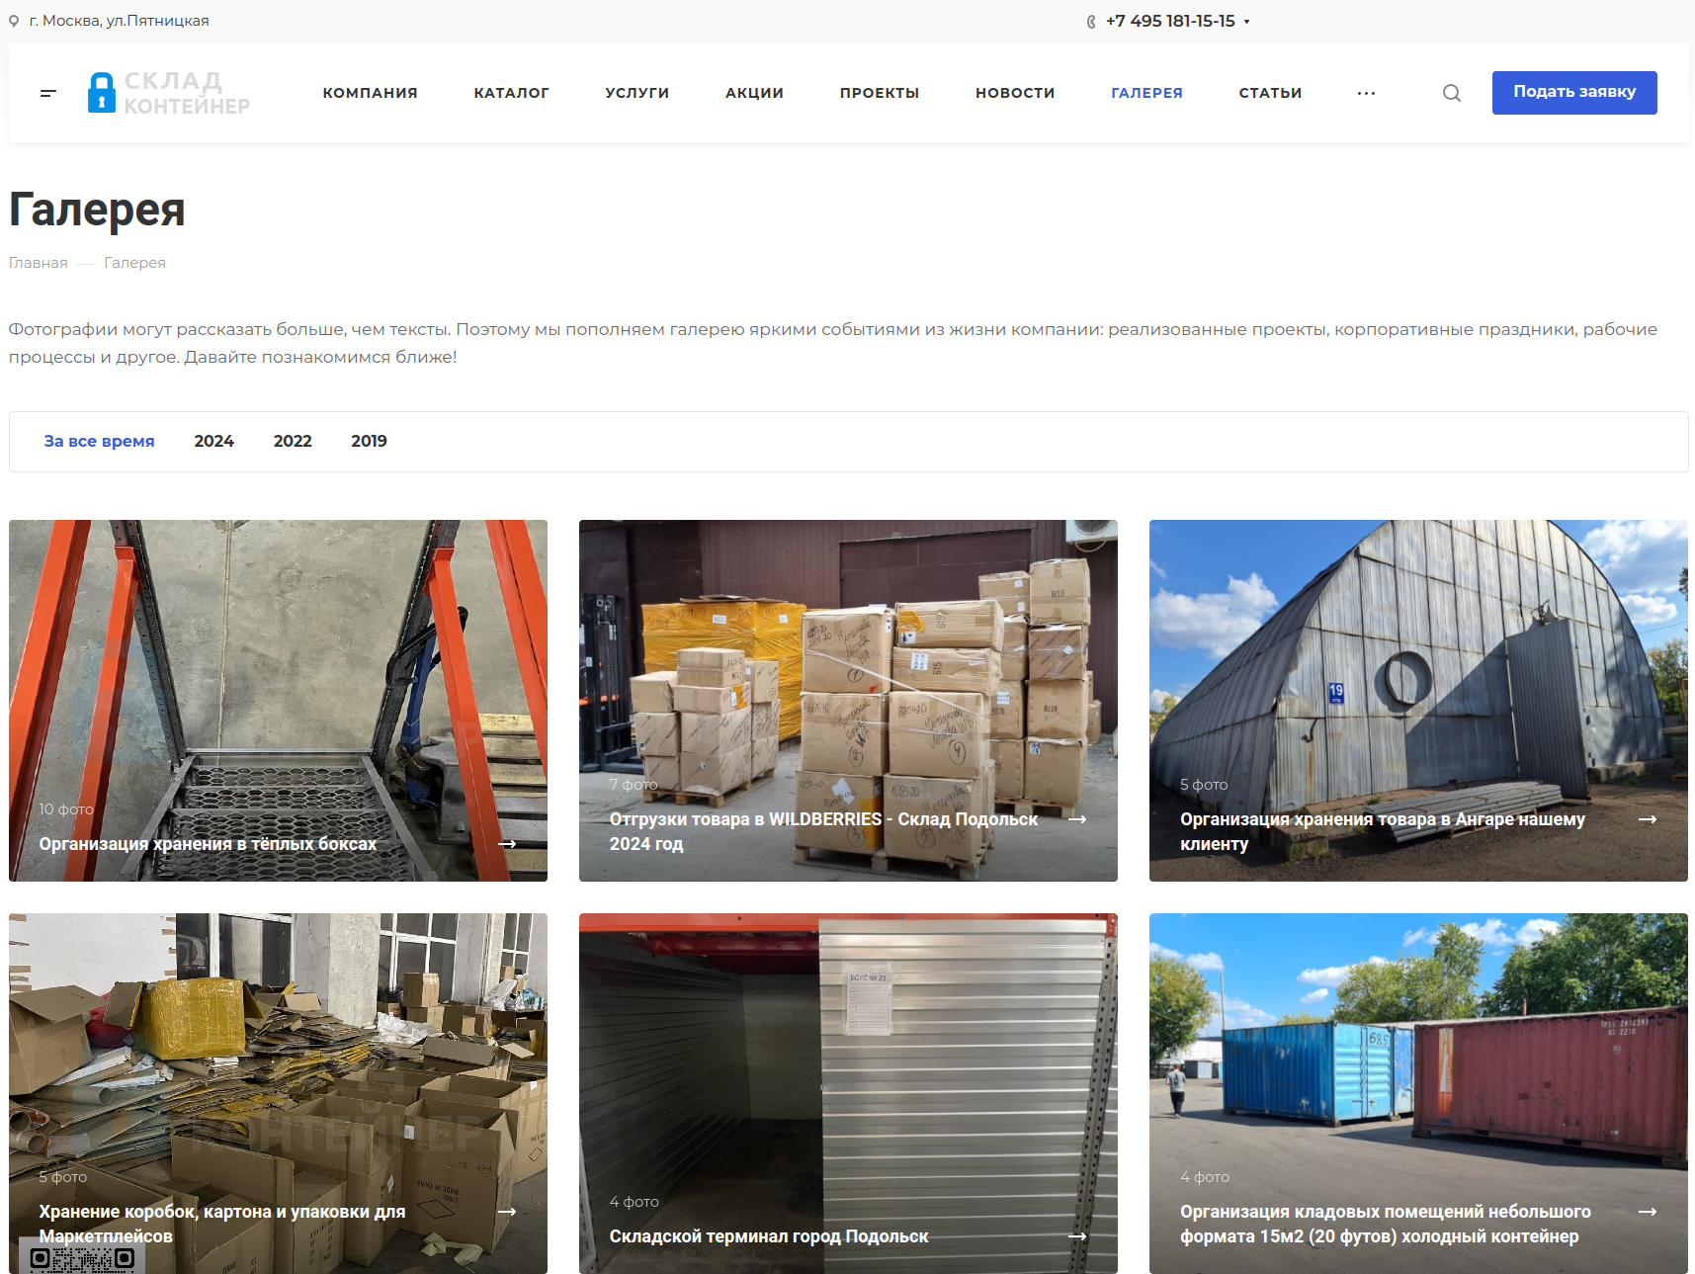The image size is (1695, 1274).
Task: Click arrow on WILDBERRIES Подольск card
Action: pyautogui.click(x=1077, y=819)
